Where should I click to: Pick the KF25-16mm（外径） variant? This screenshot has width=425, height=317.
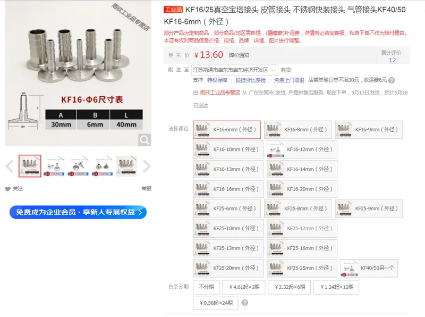pos(302,248)
